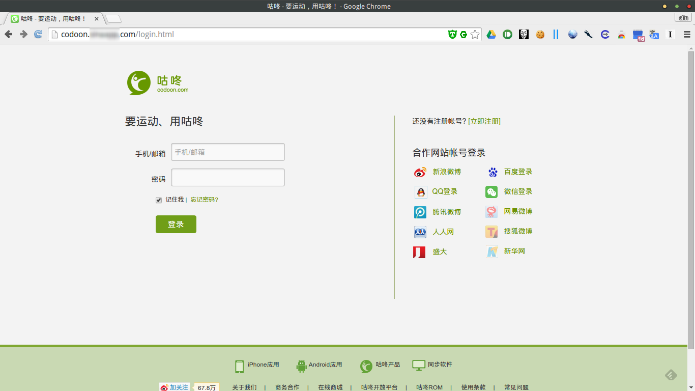Image resolution: width=695 pixels, height=391 pixels.
Task: Click the 忘记密码? forgot password link
Action: (x=205, y=200)
